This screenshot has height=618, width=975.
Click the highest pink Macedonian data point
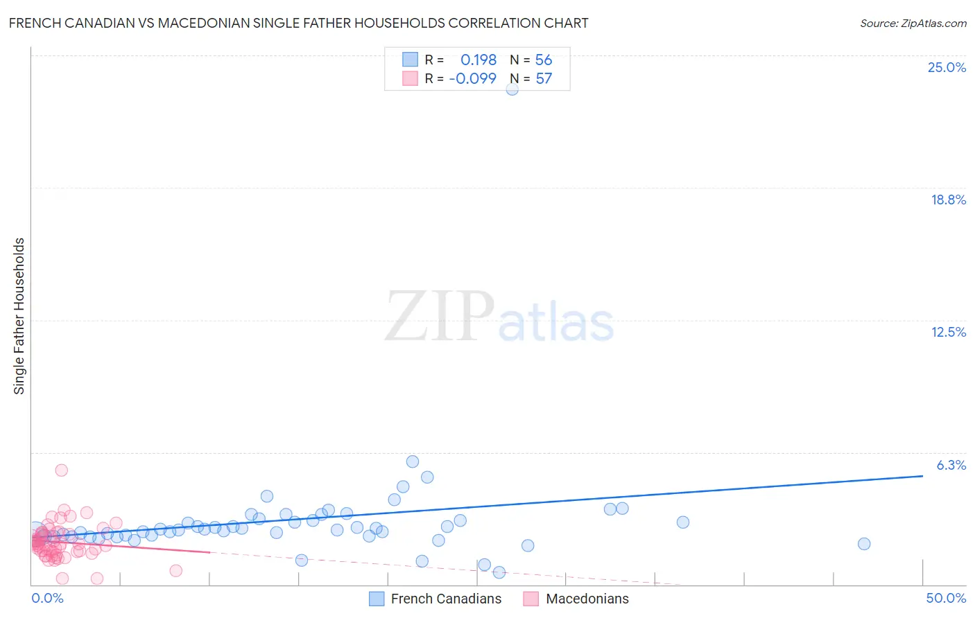61,470
